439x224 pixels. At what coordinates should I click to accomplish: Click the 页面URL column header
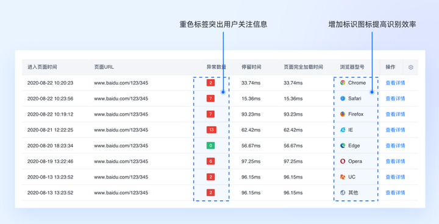[x=104, y=67]
